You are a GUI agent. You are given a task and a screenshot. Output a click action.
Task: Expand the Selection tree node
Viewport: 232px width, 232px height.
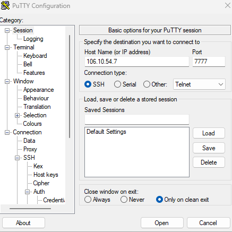[17, 115]
